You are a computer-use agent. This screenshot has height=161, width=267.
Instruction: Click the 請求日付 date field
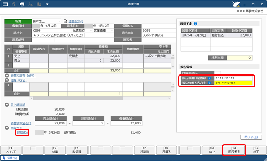[x=99, y=26]
